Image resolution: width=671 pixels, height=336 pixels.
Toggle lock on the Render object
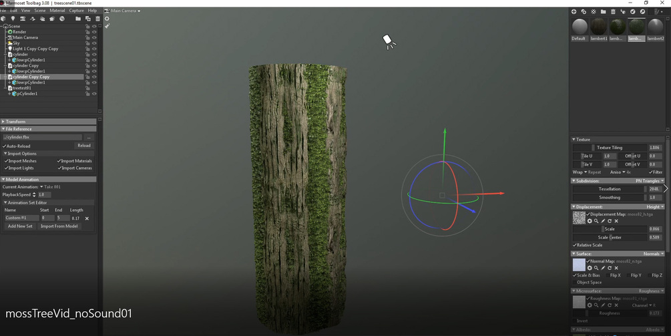87,32
